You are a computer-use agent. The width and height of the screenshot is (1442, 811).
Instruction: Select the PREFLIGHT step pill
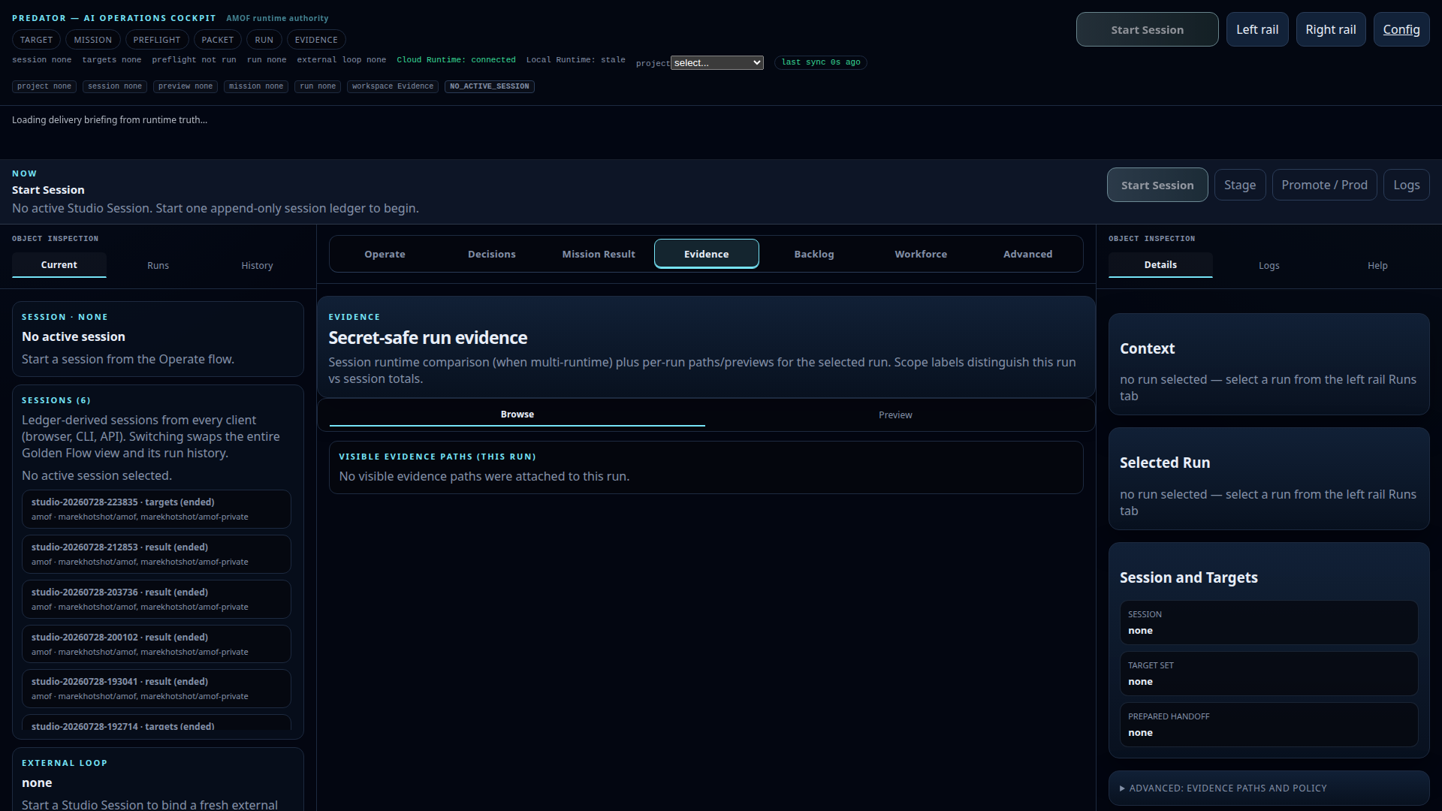pyautogui.click(x=157, y=40)
